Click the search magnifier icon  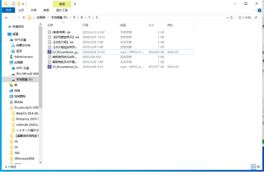tap(256, 18)
